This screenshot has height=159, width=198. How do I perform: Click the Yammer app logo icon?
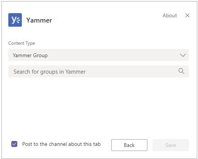pyautogui.click(x=15, y=20)
